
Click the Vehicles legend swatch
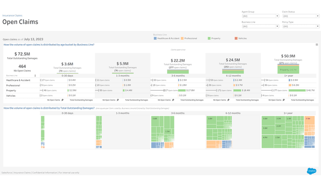click(236, 38)
